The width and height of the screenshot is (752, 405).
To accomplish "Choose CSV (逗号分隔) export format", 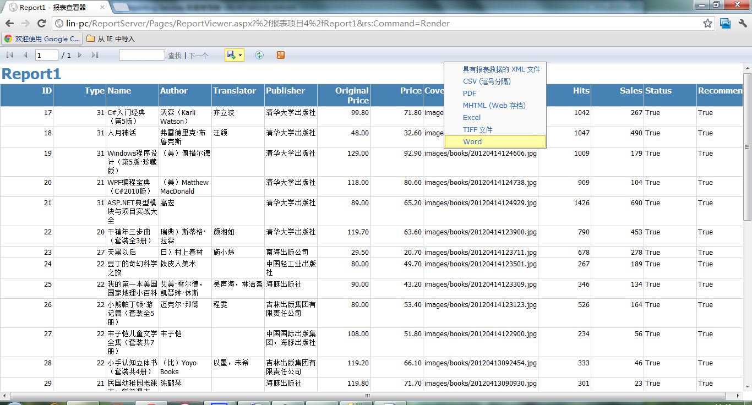I will (495, 81).
